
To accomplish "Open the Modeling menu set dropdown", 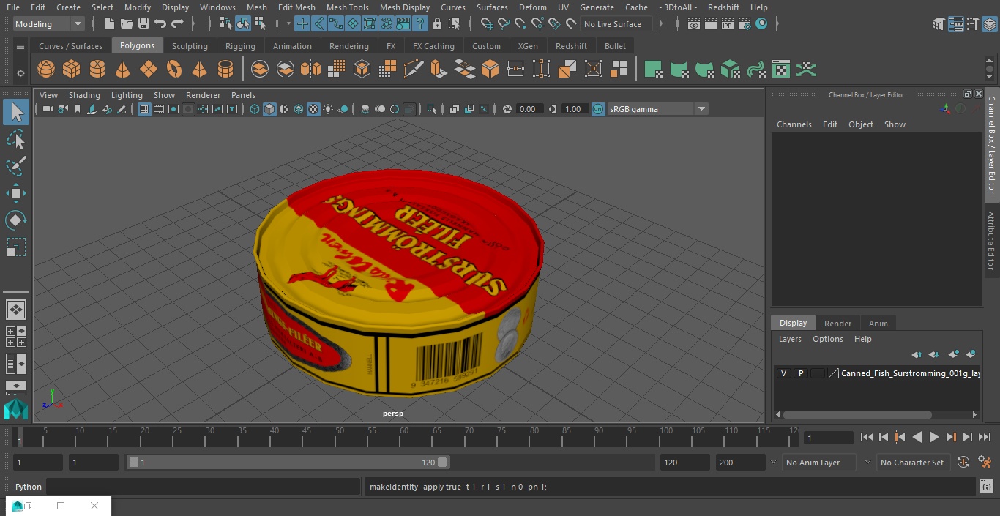I will [49, 24].
